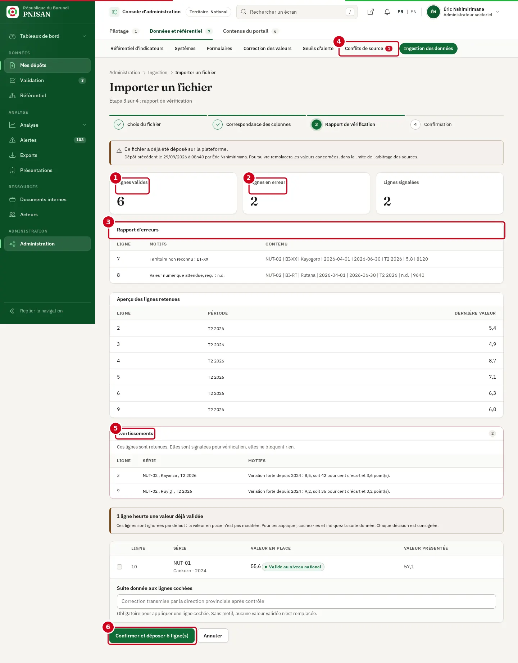Open the user account dropdown chevron
Viewport: 518px width, 663px height.
498,12
